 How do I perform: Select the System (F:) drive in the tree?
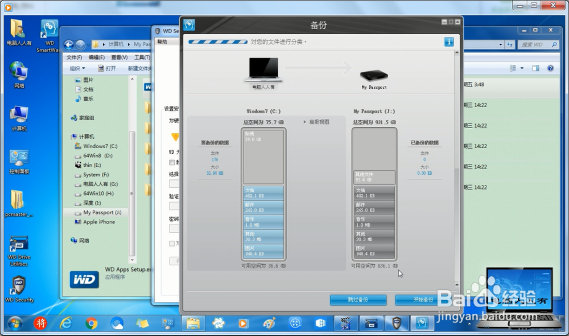click(x=92, y=174)
